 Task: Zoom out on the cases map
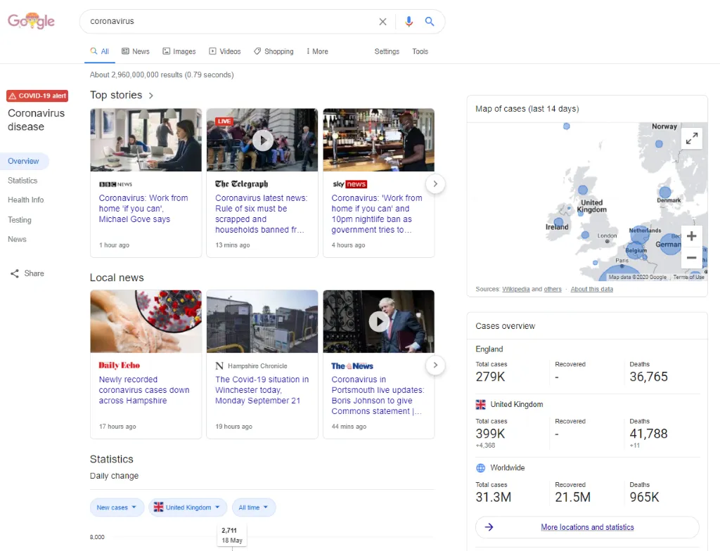(x=692, y=258)
